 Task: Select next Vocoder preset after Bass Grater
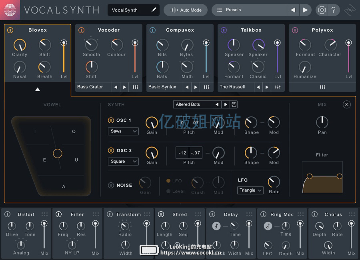[x=124, y=87]
